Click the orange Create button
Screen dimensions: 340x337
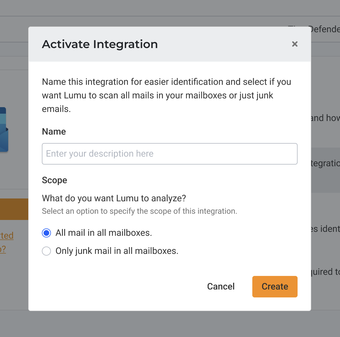pyautogui.click(x=275, y=286)
